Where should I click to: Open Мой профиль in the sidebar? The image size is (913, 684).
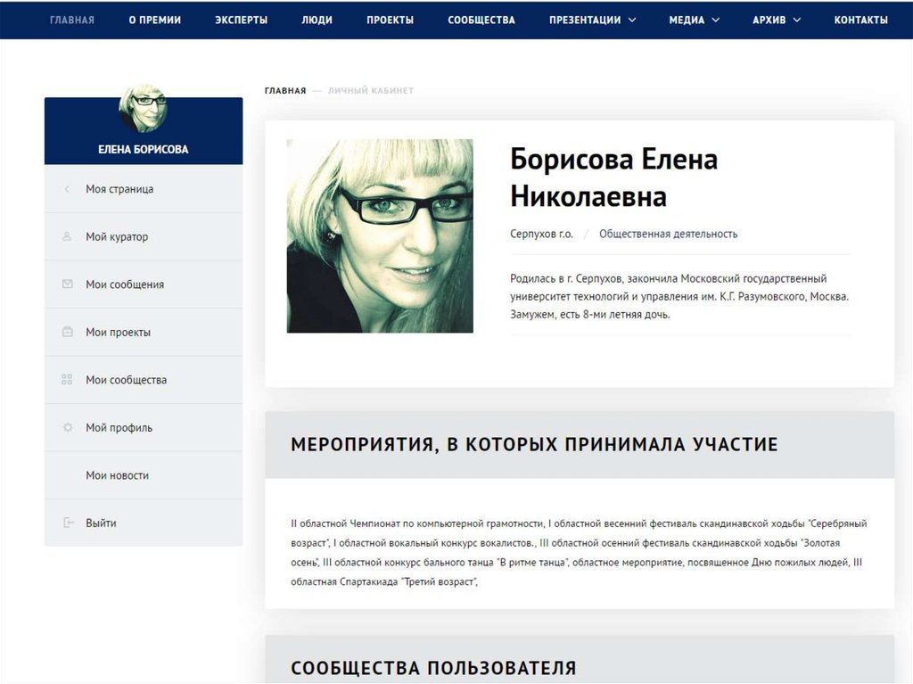tap(144, 428)
